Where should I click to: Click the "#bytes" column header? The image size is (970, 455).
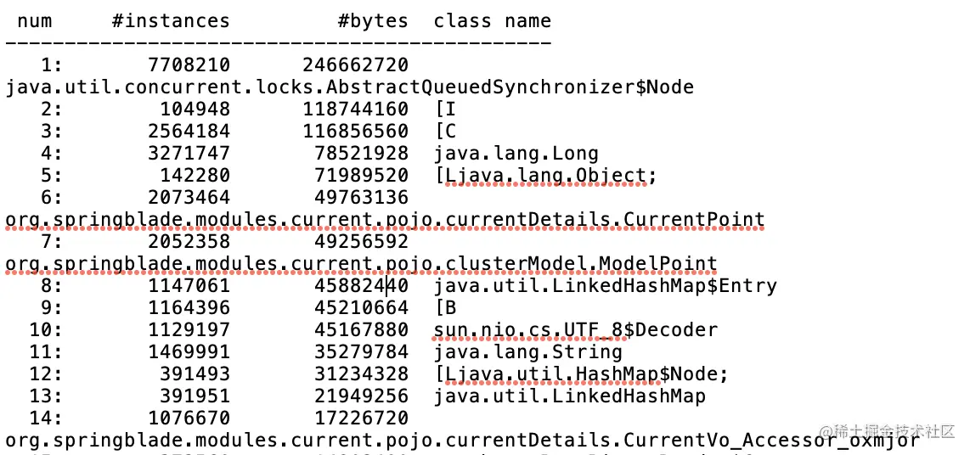pos(372,21)
